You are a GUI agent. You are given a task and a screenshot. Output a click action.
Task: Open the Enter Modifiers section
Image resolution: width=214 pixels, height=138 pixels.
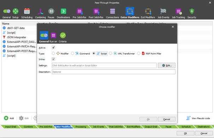(130, 13)
